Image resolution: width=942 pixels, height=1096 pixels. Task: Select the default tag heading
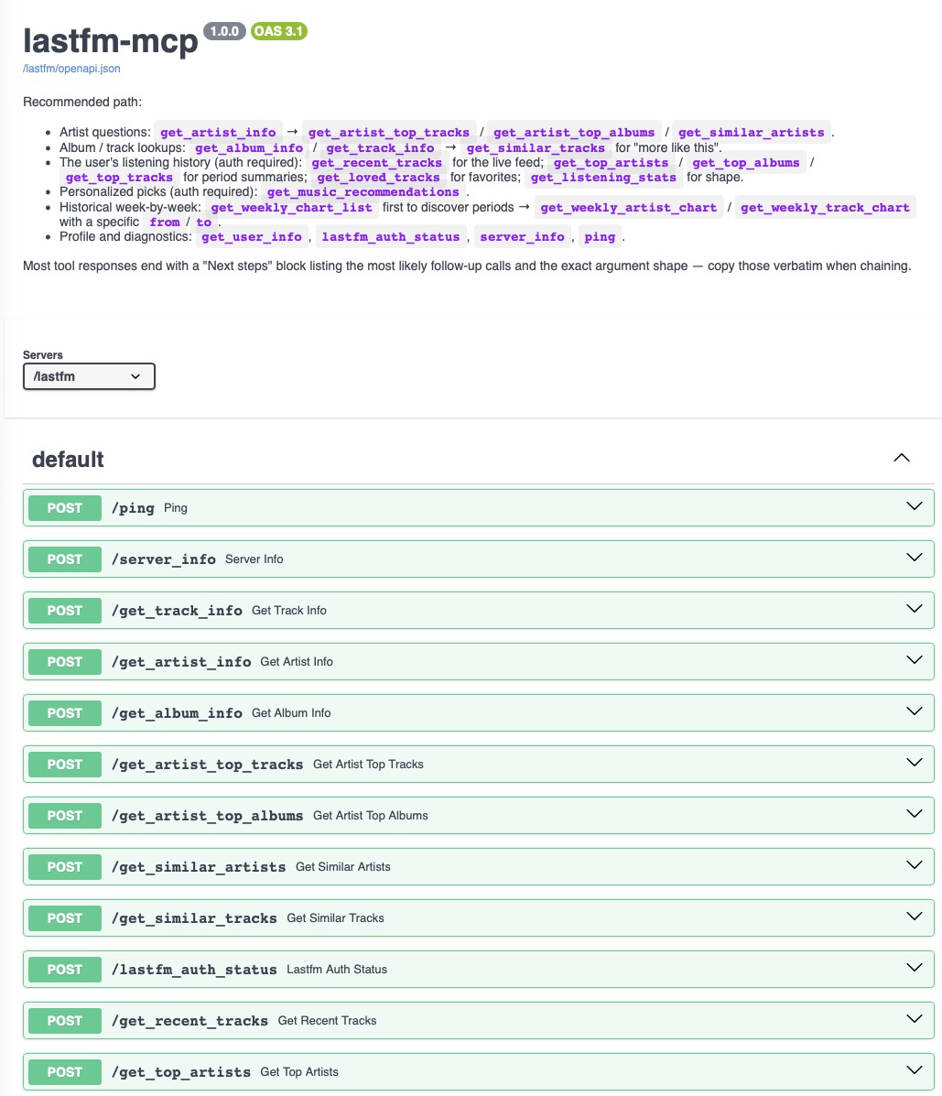pyautogui.click(x=68, y=460)
